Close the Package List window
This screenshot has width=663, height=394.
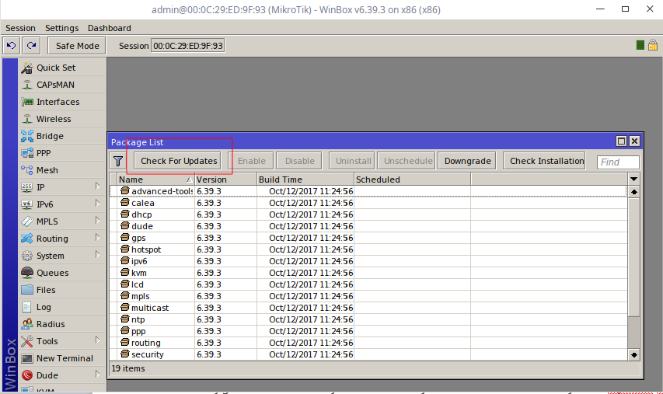634,141
